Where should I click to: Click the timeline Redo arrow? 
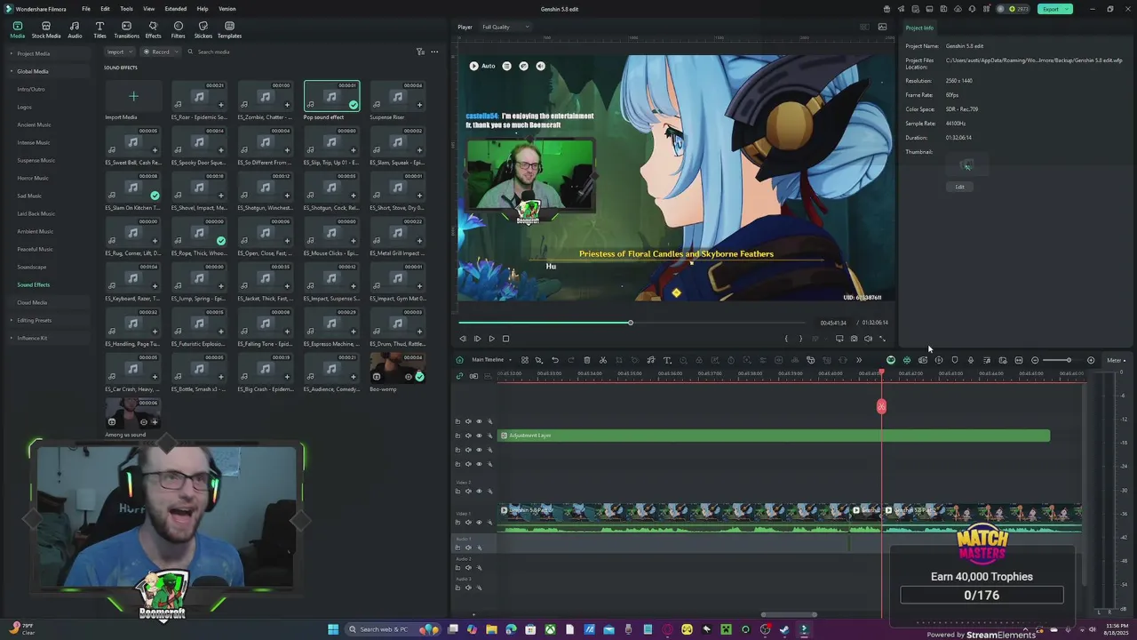click(570, 360)
